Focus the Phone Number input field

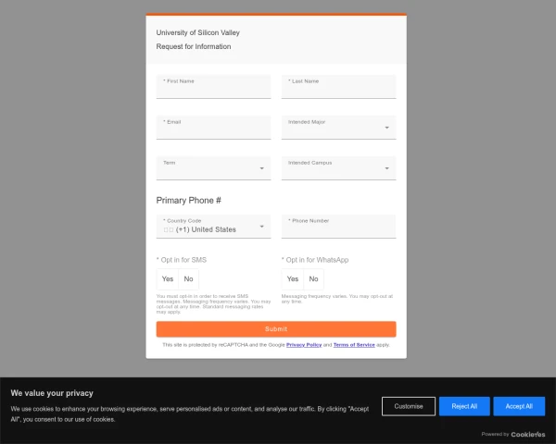(x=338, y=227)
